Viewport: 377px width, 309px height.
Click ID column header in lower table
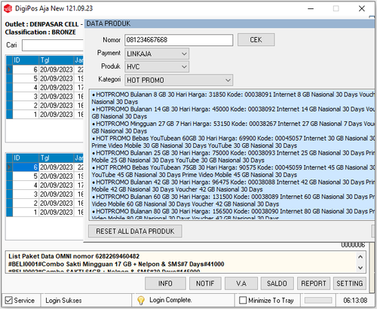(26, 158)
